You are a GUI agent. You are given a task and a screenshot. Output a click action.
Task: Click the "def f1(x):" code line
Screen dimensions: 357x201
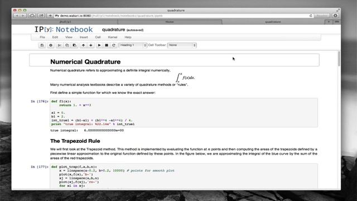coord(61,102)
